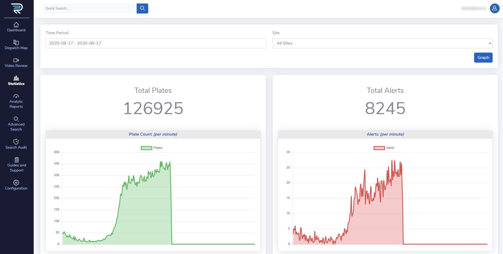Click the Alerts per minute chart header
503x254 pixels.
pyautogui.click(x=385, y=134)
